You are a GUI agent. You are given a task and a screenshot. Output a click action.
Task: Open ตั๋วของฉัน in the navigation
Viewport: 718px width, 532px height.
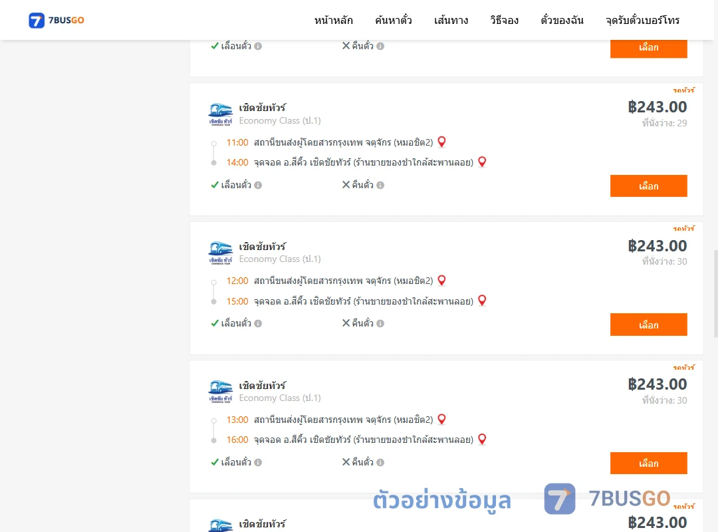coord(562,20)
